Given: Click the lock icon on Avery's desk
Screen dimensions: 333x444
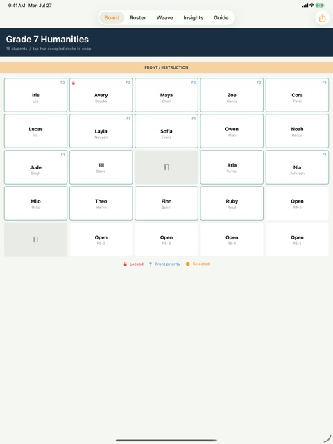Looking at the screenshot, I should (x=74, y=83).
